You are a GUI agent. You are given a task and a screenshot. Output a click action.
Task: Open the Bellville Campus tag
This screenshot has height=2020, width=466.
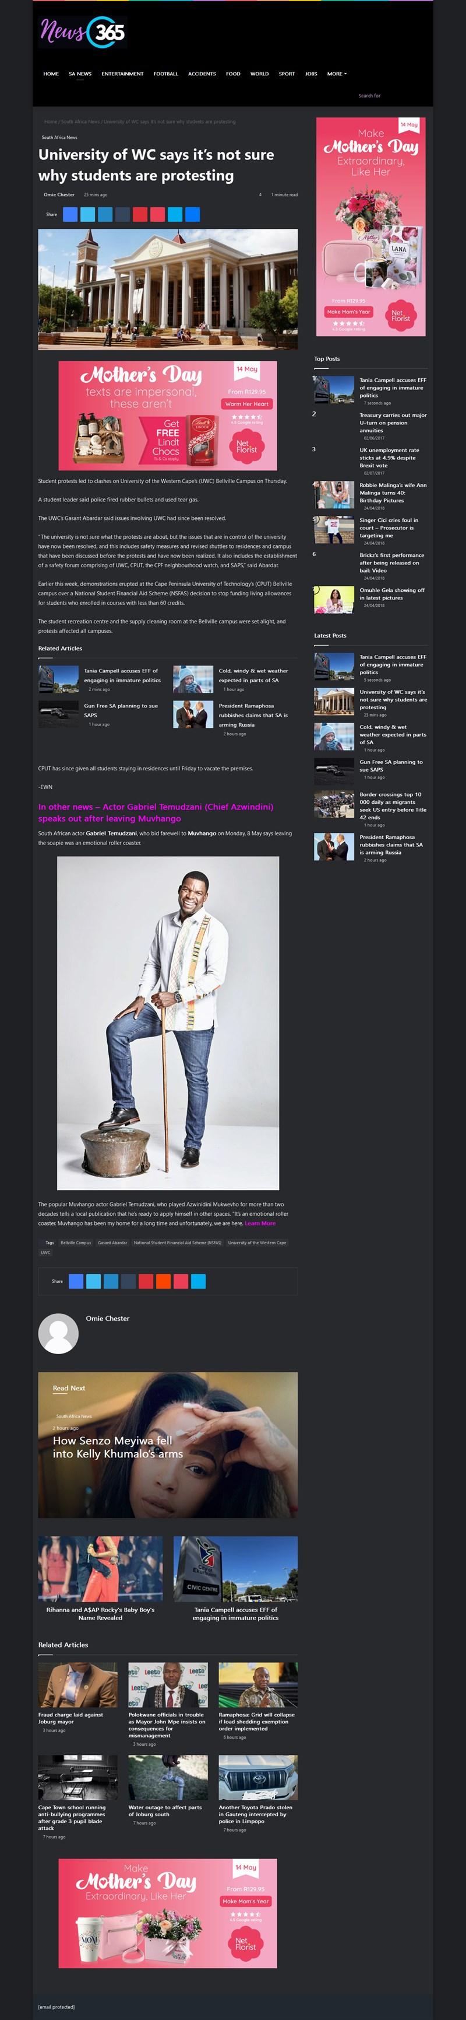coord(75,1243)
